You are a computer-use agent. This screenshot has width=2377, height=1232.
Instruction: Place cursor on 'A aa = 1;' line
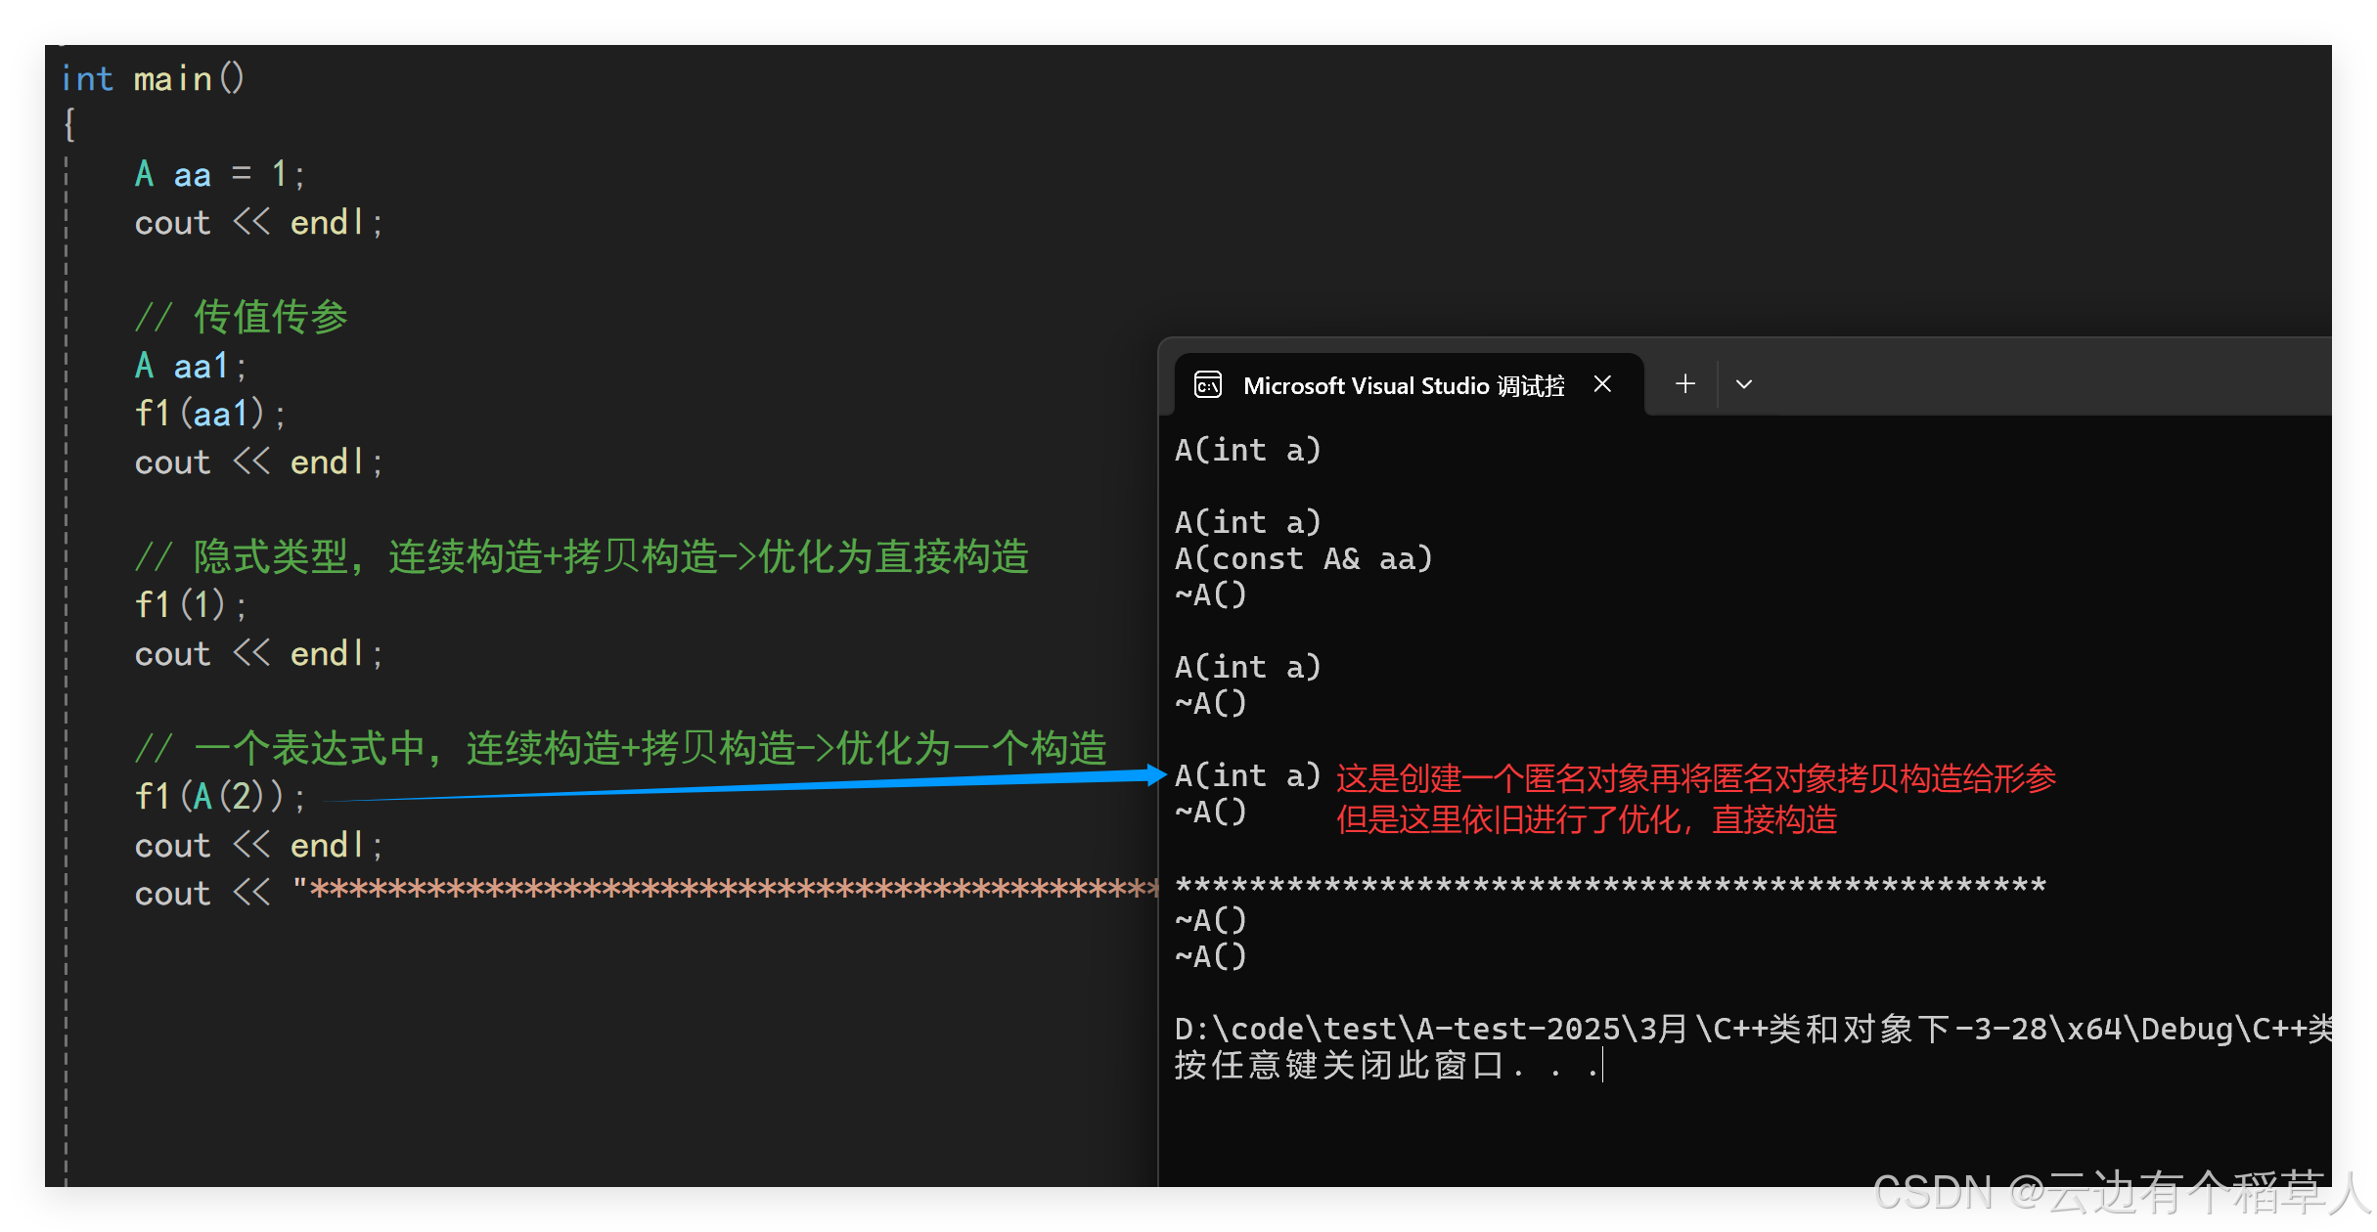point(219,175)
